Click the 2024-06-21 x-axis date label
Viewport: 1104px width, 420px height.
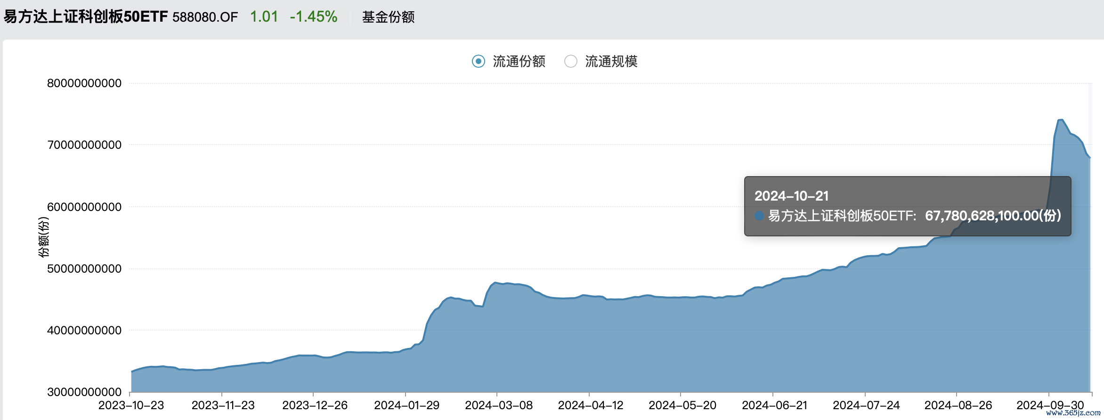[775, 405]
